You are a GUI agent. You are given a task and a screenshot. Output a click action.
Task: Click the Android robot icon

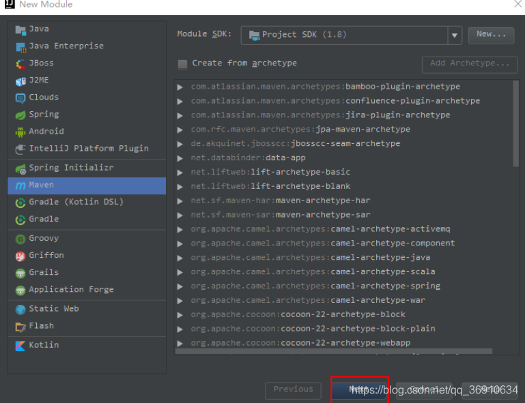tap(20, 132)
